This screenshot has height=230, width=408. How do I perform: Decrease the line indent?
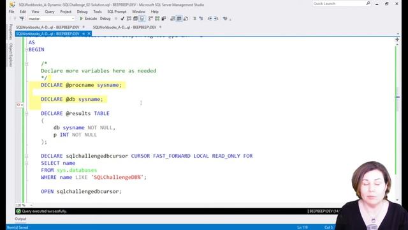click(x=210, y=19)
